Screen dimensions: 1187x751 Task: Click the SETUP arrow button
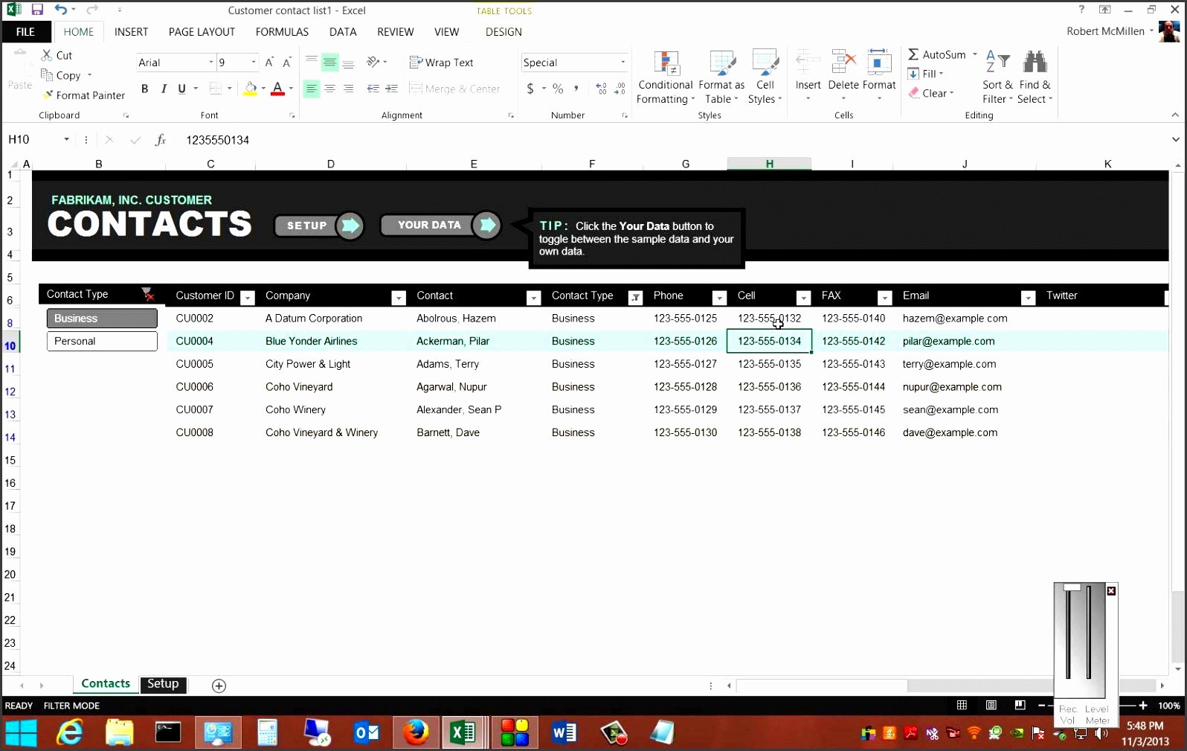tap(318, 225)
